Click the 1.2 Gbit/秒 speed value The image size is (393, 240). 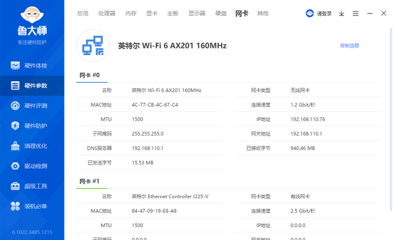point(303,105)
